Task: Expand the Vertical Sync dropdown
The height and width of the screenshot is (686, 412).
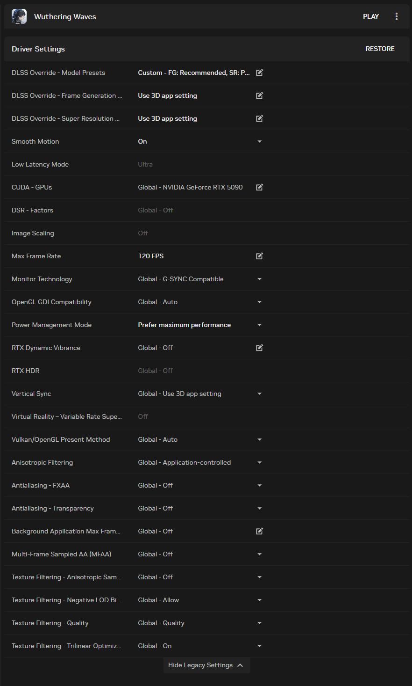Action: (x=260, y=394)
